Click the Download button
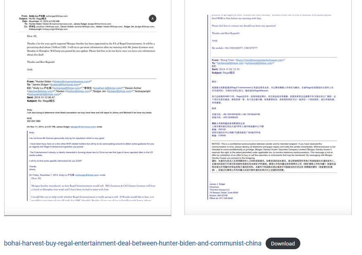 pos(283,243)
